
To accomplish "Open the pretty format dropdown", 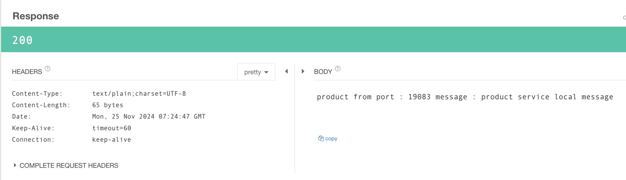I will [256, 72].
